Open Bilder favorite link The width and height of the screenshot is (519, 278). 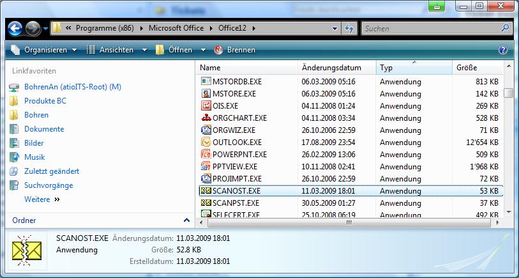(x=34, y=143)
